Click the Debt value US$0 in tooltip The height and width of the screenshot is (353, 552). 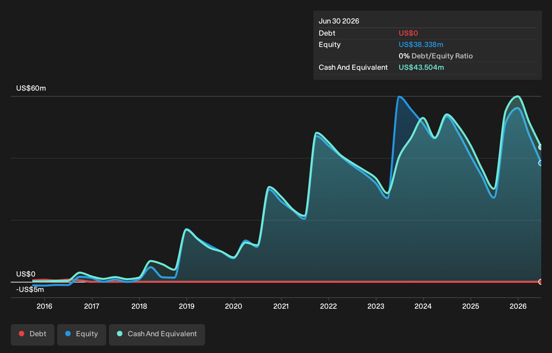408,33
